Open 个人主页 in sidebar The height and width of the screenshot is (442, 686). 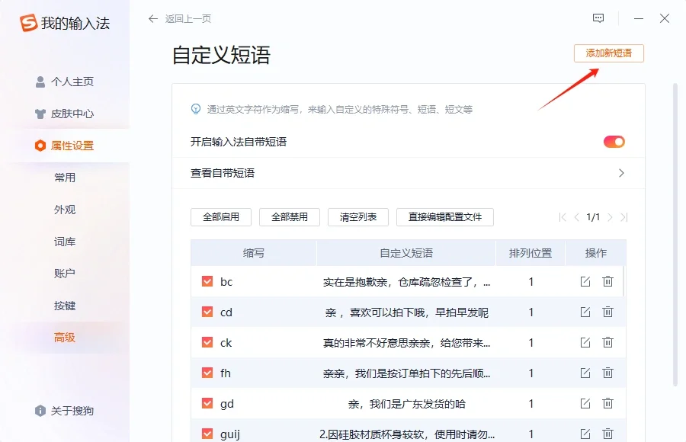click(x=64, y=82)
